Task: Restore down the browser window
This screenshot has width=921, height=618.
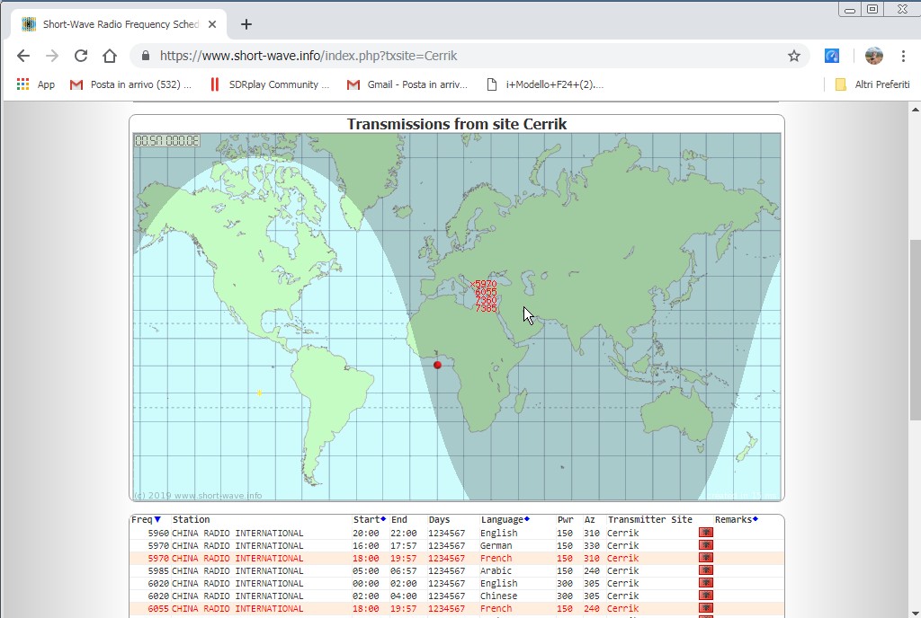Action: (872, 9)
